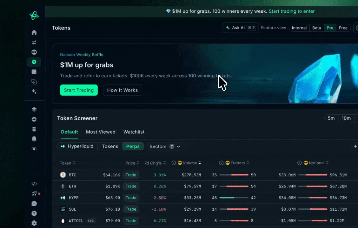Click the circled plus sidebar icon
This screenshot has height=228, width=358.
(x=34, y=119)
